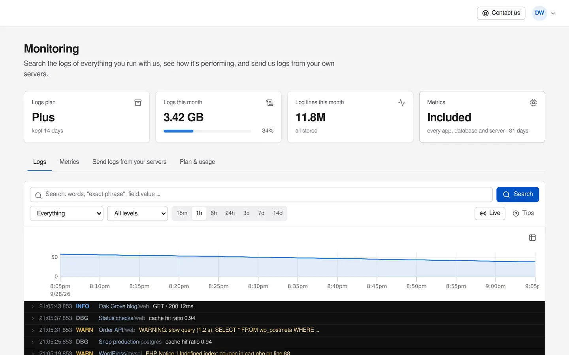569x355 pixels.
Task: Expand the 21:05:31.853 WARN log row
Action: tap(32, 330)
